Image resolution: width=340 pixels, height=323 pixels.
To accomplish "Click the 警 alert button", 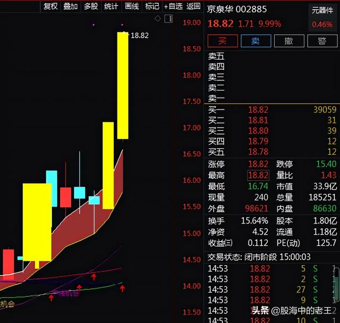I will point(322,41).
